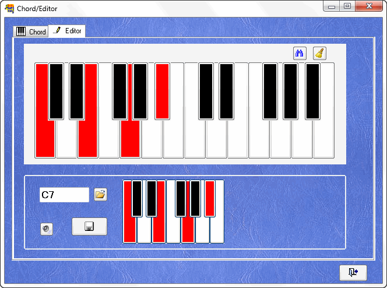Close the Chord/Editor window
Viewport: 387px width, 288px height.
[369, 6]
